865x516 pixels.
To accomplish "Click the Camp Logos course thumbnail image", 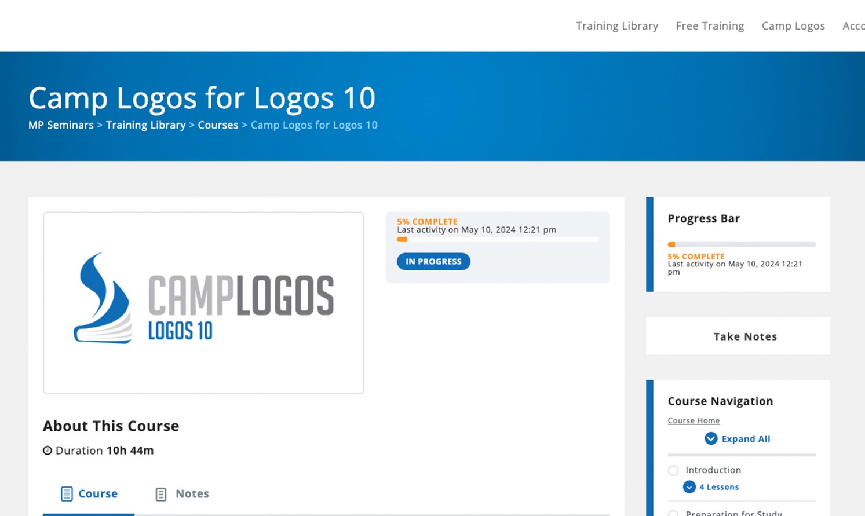I will click(203, 303).
